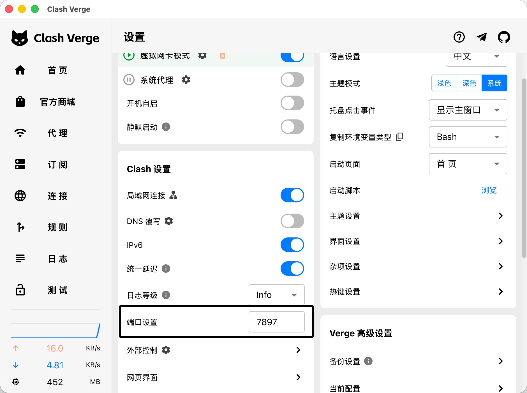The width and height of the screenshot is (527, 393).
Task: Open the GitHub repository icon
Action: pyautogui.click(x=504, y=37)
